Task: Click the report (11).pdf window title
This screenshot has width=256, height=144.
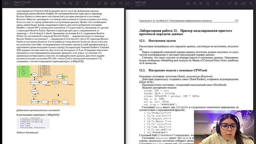Action: [x=22, y=2]
